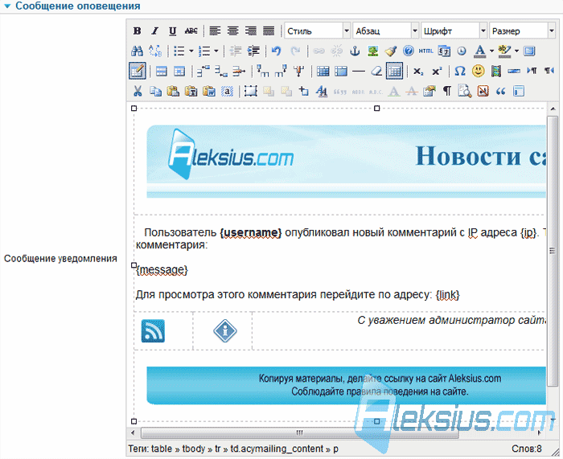Clean up messy code with broom icon
This screenshot has height=459, width=563.
click(390, 51)
